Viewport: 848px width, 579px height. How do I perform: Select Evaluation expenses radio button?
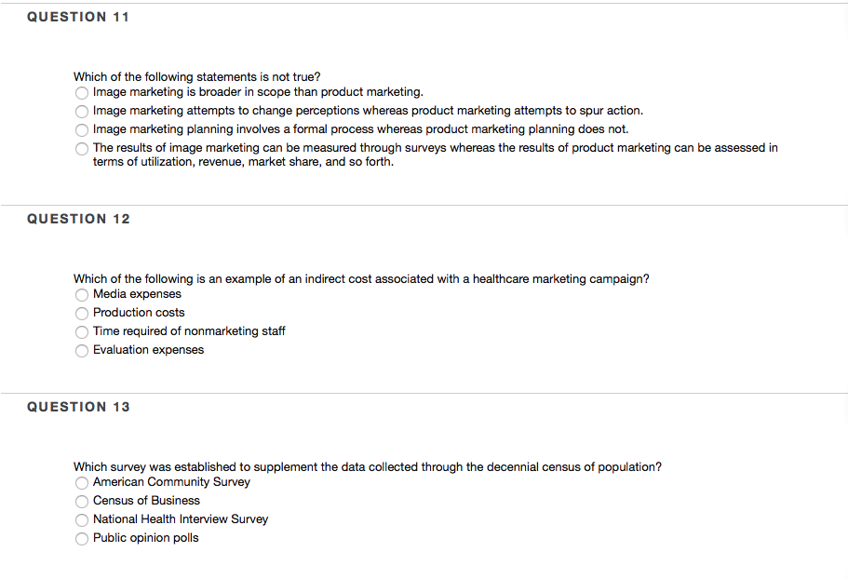pyautogui.click(x=82, y=351)
